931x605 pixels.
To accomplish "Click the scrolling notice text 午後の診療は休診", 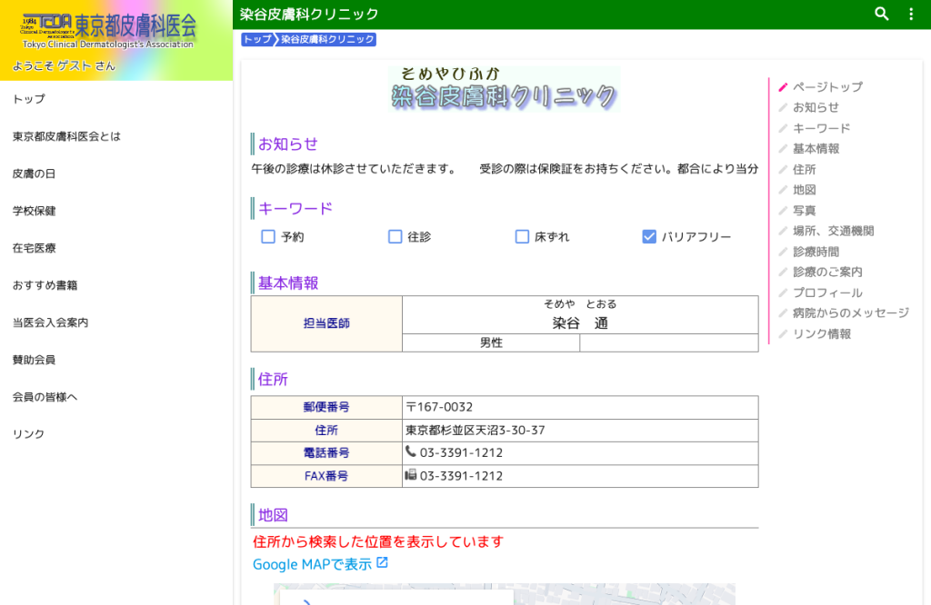I will pyautogui.click(x=354, y=169).
